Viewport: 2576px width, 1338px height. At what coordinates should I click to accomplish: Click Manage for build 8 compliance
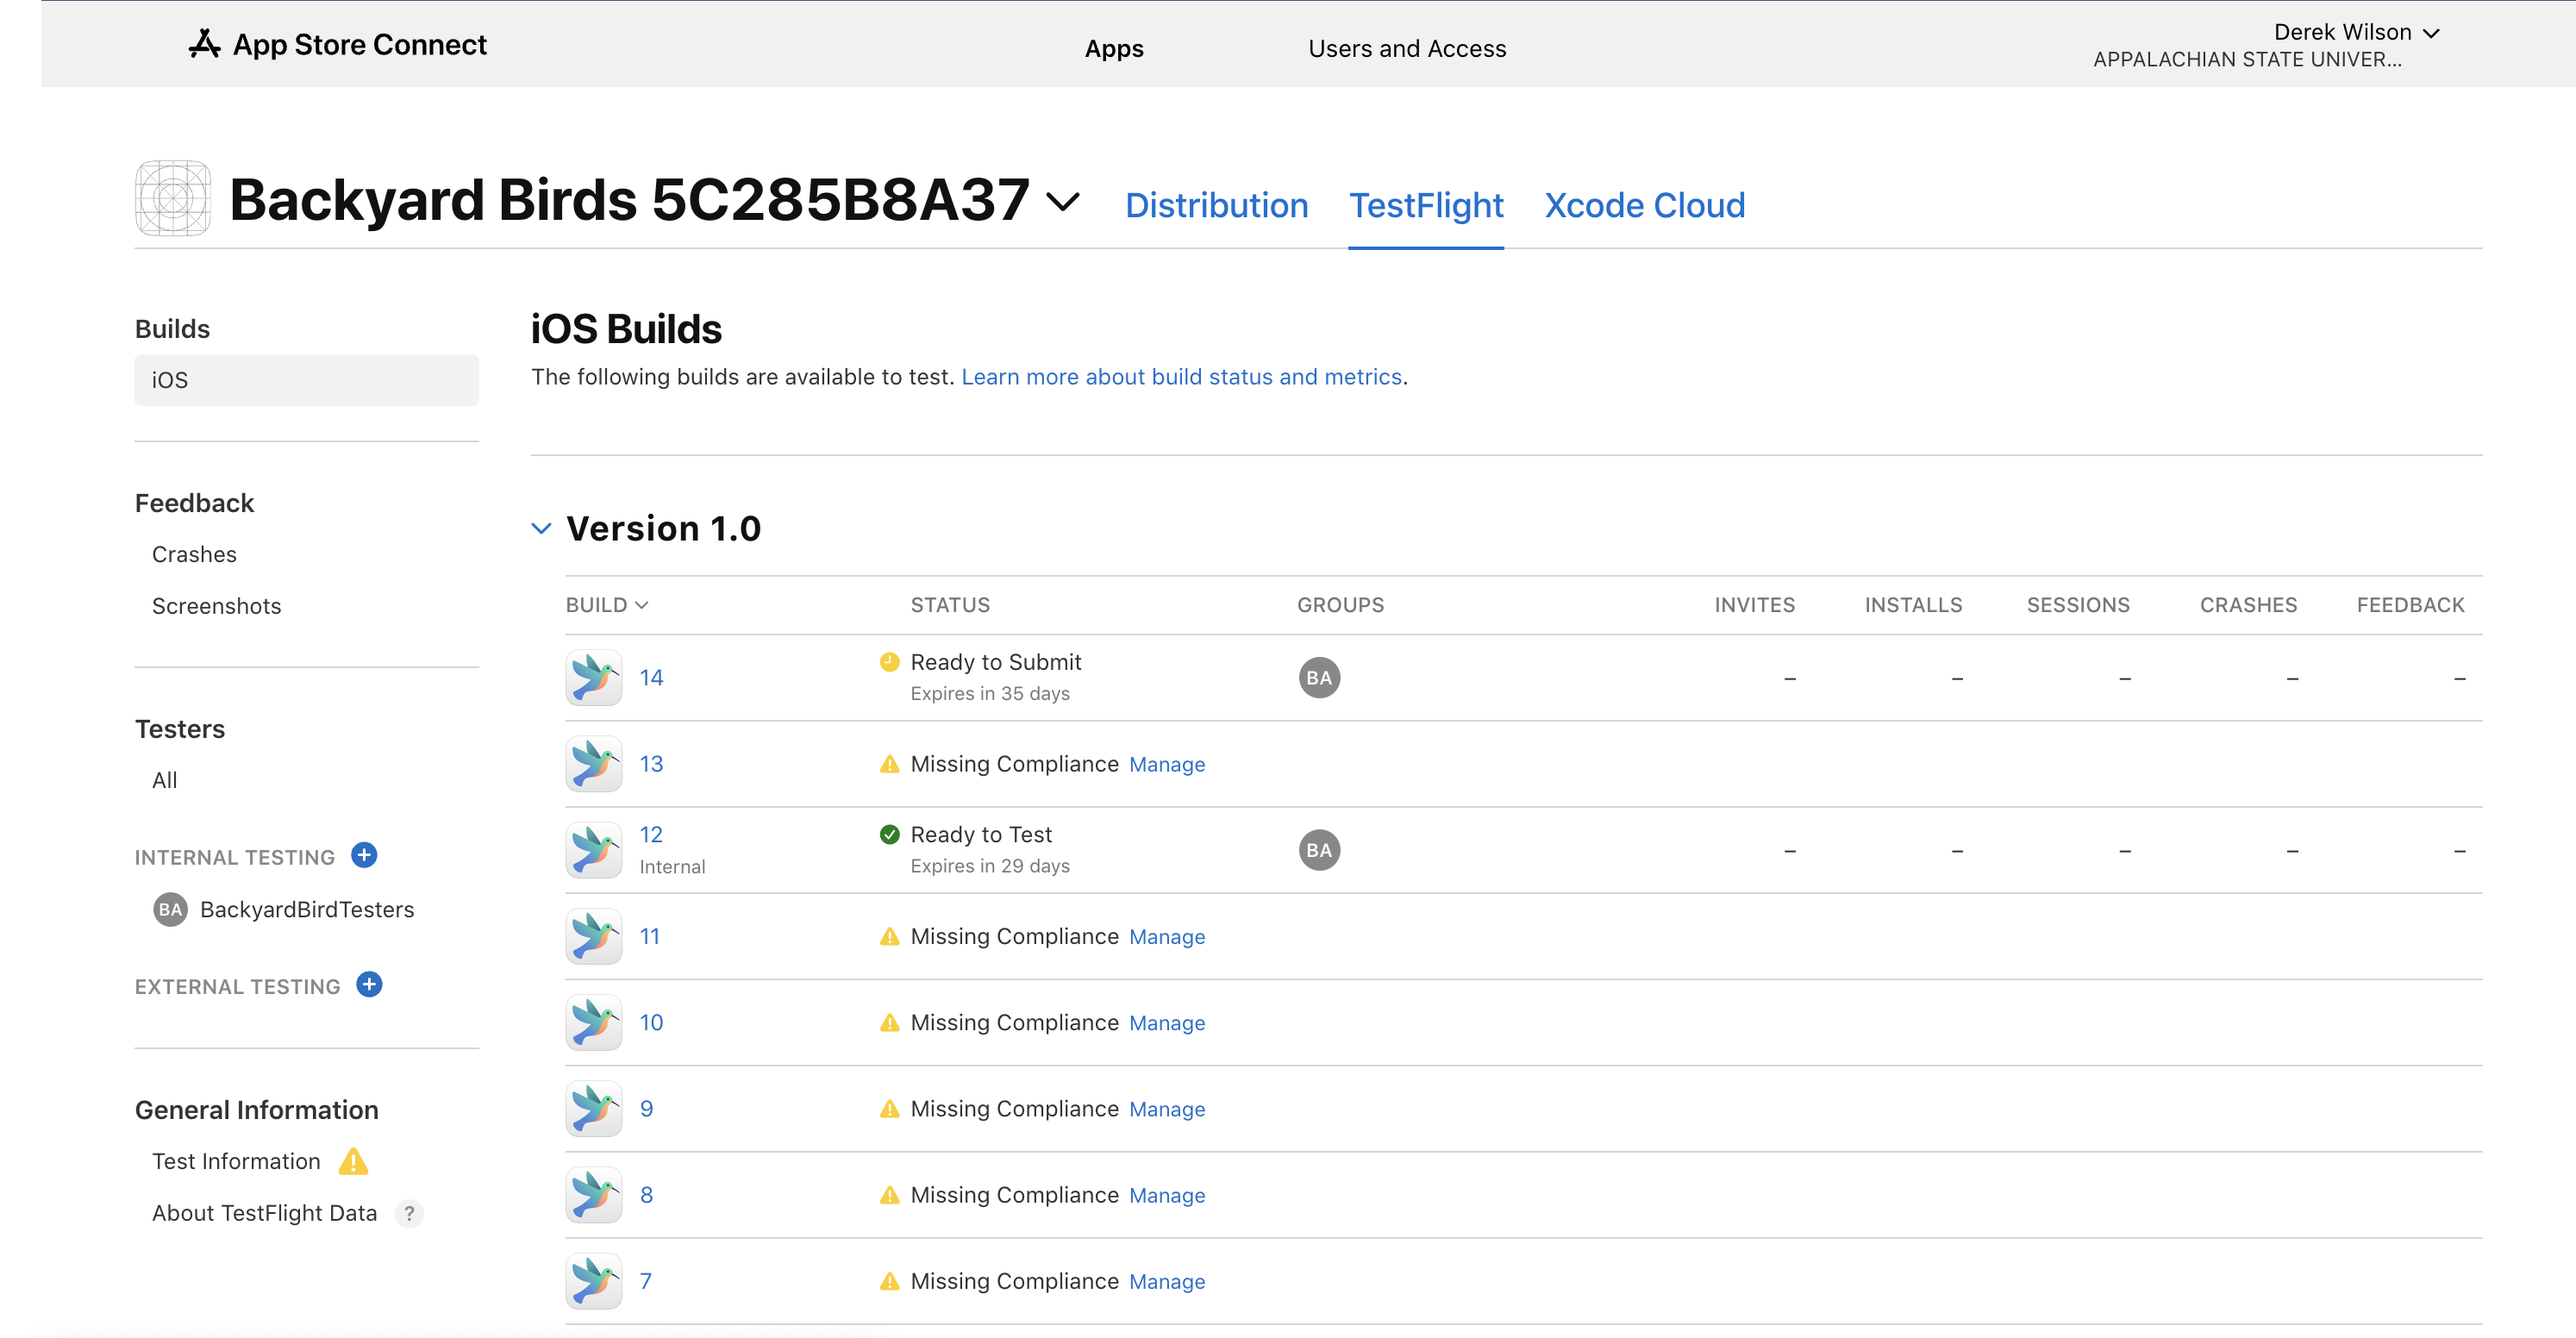[1167, 1195]
